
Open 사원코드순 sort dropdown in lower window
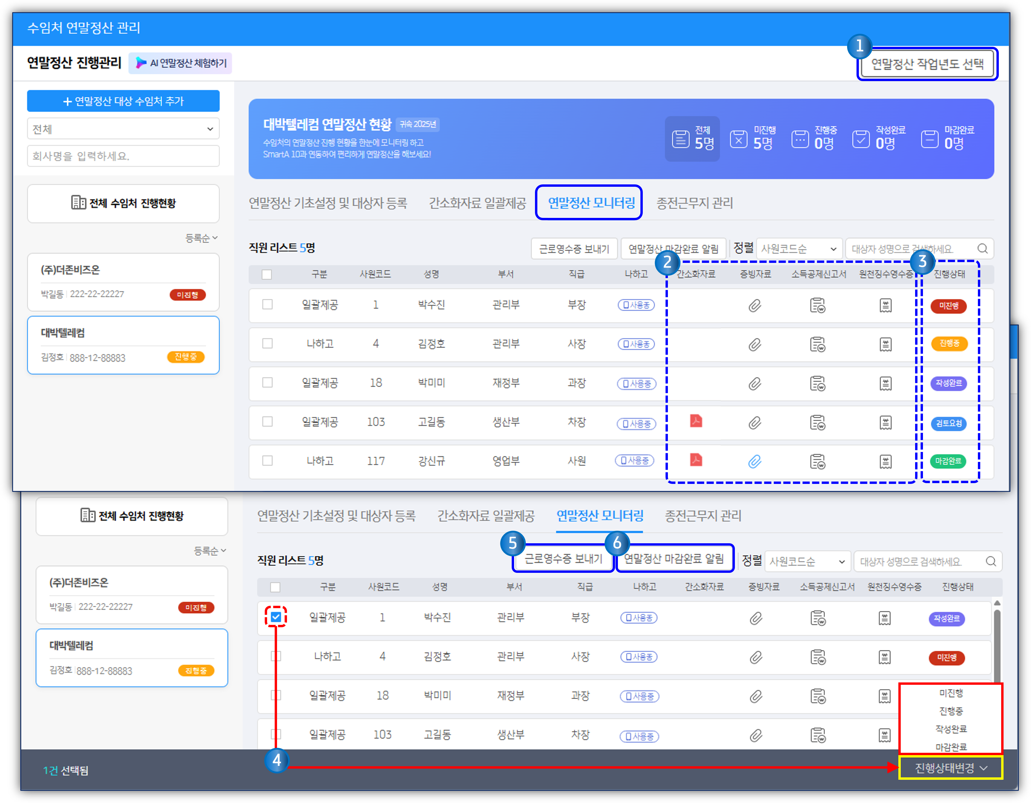(x=807, y=561)
